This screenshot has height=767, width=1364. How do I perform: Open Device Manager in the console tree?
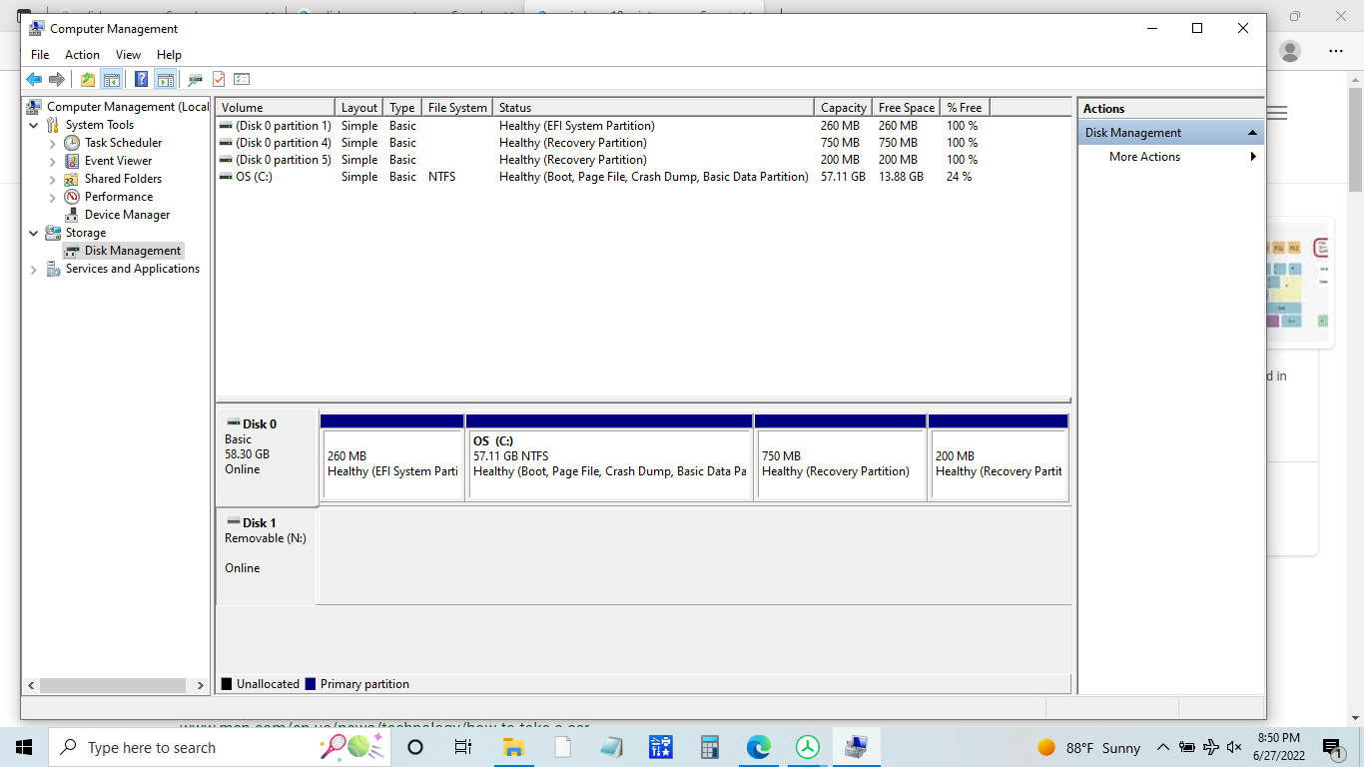pos(127,215)
